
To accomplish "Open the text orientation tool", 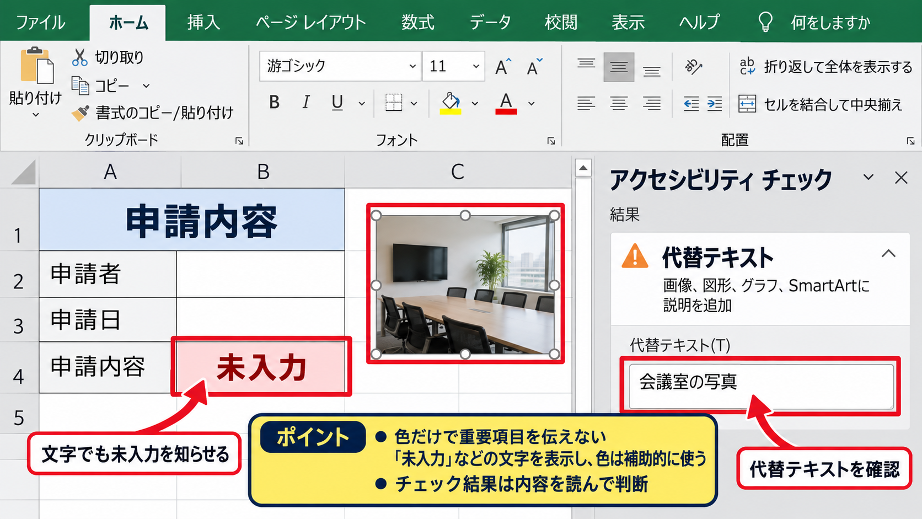I will point(693,67).
